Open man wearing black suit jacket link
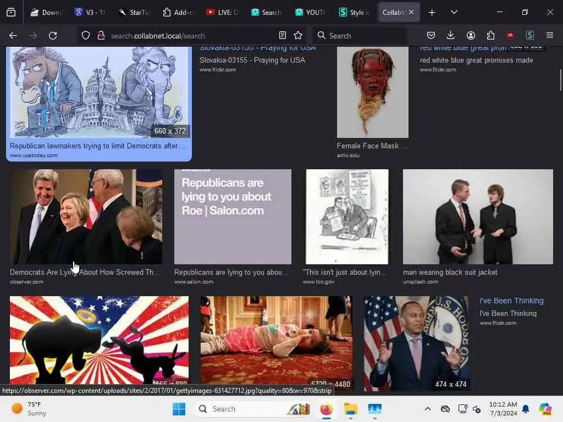Image resolution: width=563 pixels, height=422 pixels. click(x=450, y=272)
